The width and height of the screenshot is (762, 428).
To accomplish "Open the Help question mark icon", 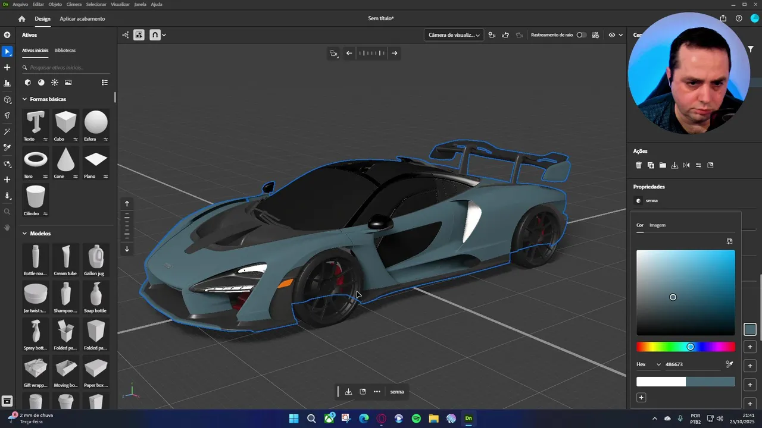I will click(739, 18).
